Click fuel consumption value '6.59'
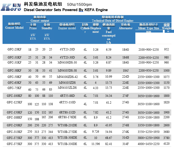This screenshot has width=174, height=148. [x=109, y=49]
